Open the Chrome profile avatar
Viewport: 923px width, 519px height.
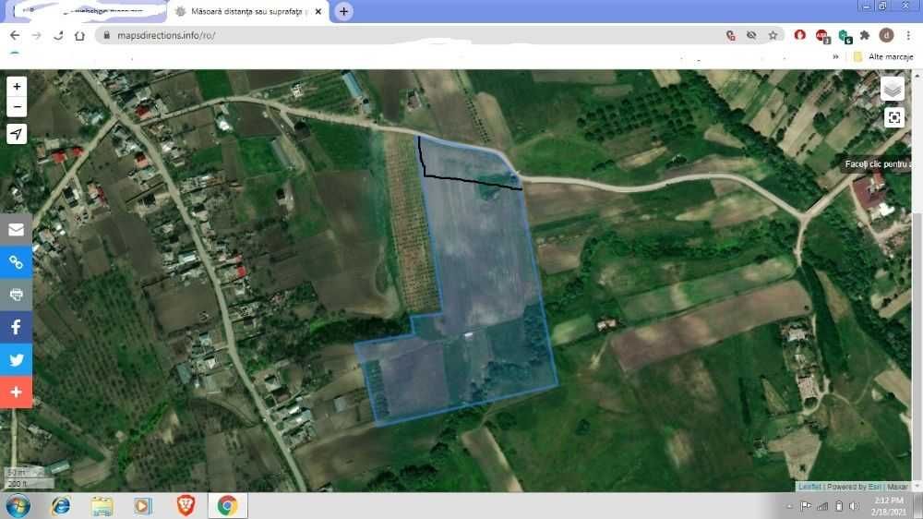click(x=886, y=35)
